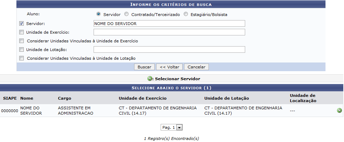
Task: Choose Contratado/Terceirizado radio option
Action: point(126,14)
